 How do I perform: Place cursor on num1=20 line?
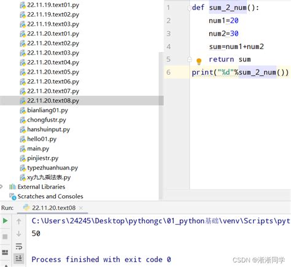pyautogui.click(x=223, y=21)
